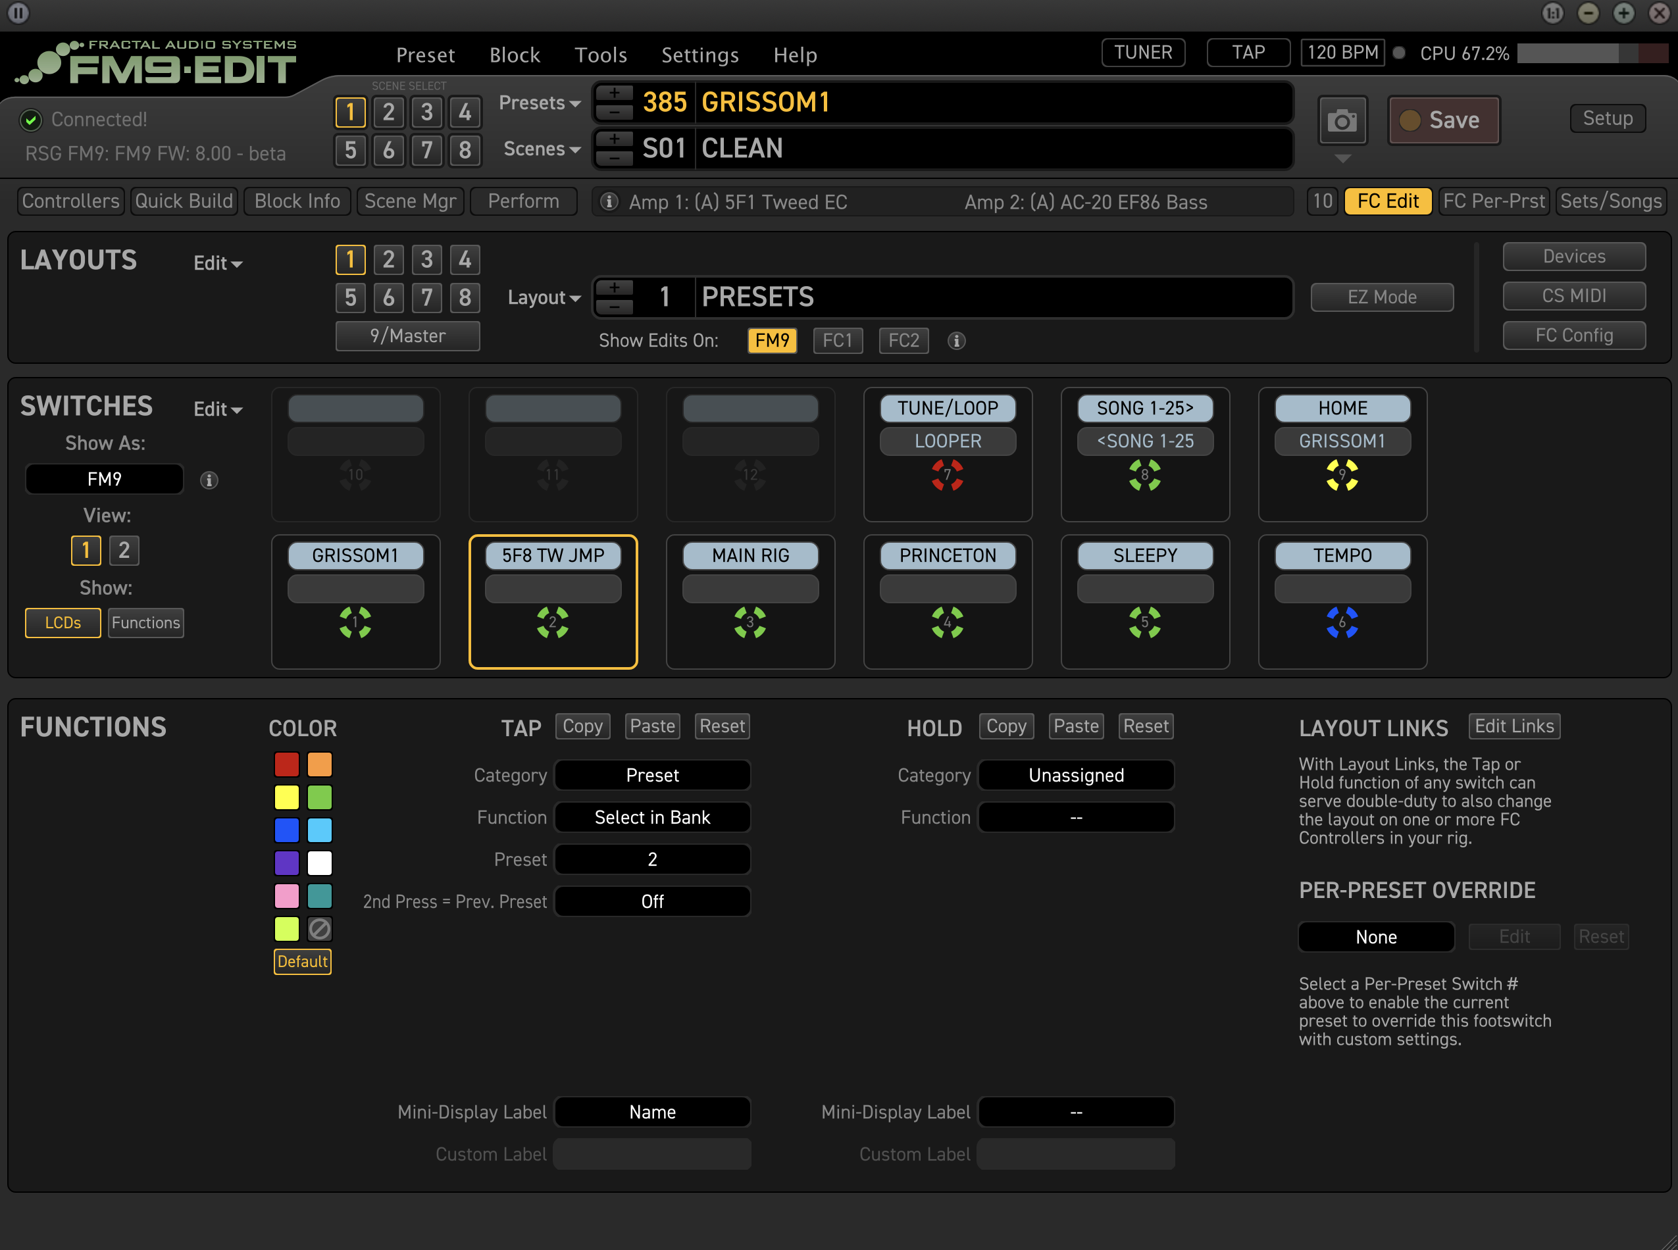The image size is (1678, 1250).
Task: Click the green ring on MAIN RIG switch 3
Action: pos(750,622)
